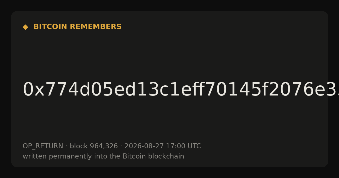Select the written permanently footer line
Viewport: 339px width, 178px height.
[x=103, y=157]
